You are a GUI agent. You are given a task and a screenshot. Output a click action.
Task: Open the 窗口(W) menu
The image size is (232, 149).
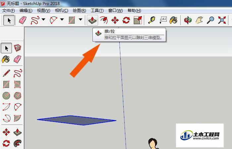[115, 11]
